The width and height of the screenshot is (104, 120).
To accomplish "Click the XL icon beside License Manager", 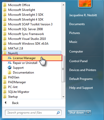I will tap(10, 58).
